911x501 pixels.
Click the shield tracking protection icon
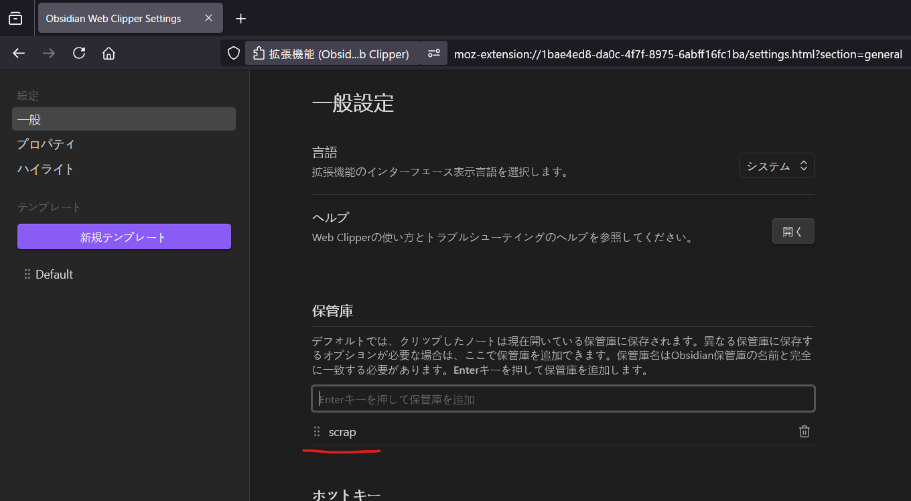click(x=234, y=54)
